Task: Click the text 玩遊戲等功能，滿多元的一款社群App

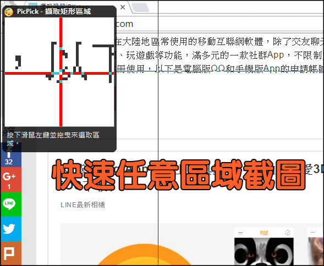Action: tap(205, 55)
